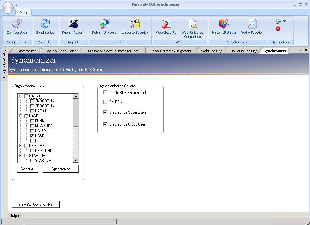
Task: Collapse the NASE tree node
Action: 21,116
